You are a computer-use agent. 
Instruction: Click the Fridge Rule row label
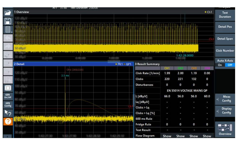[x=143, y=125]
